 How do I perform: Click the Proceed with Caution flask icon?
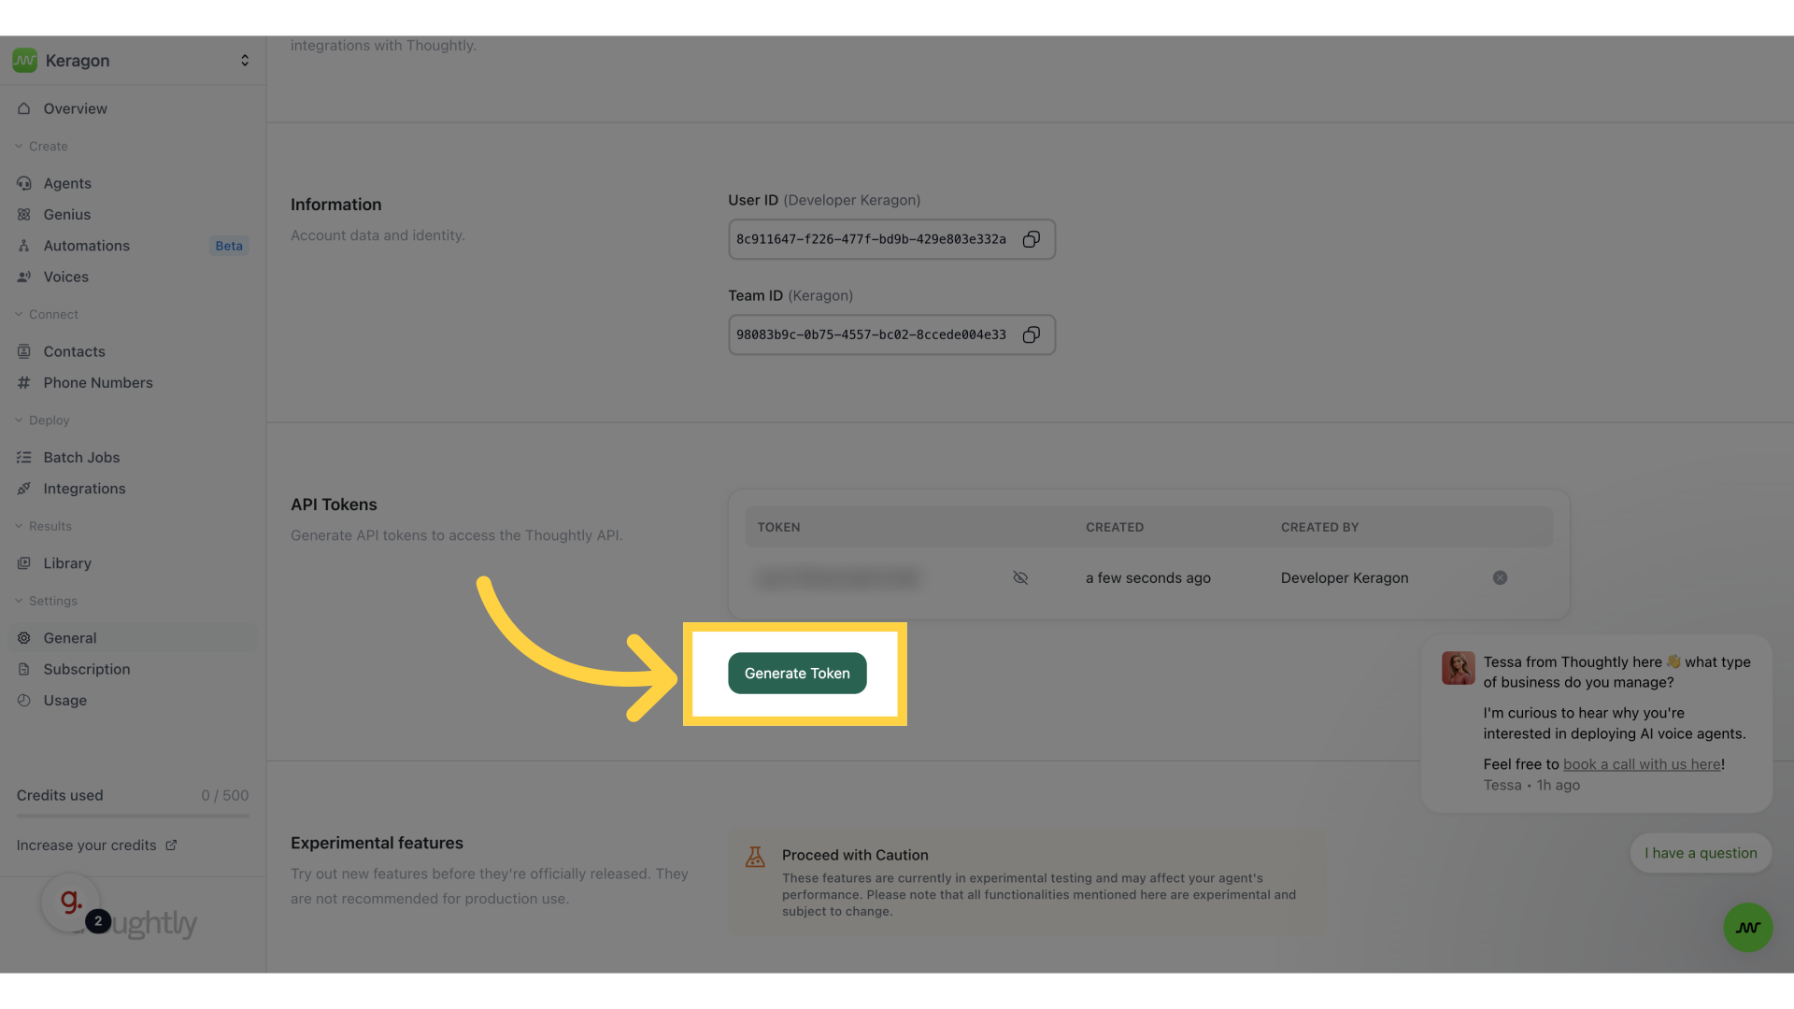coord(755,857)
